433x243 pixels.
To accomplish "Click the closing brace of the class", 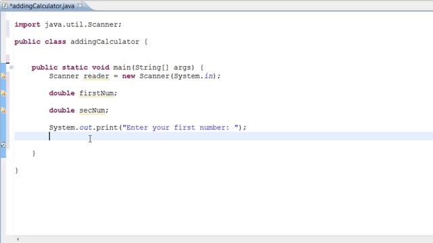I will coord(16,170).
